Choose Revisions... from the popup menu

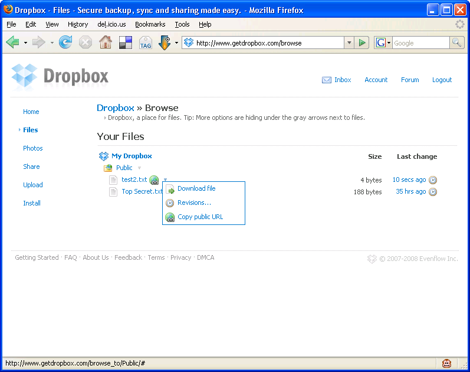194,203
